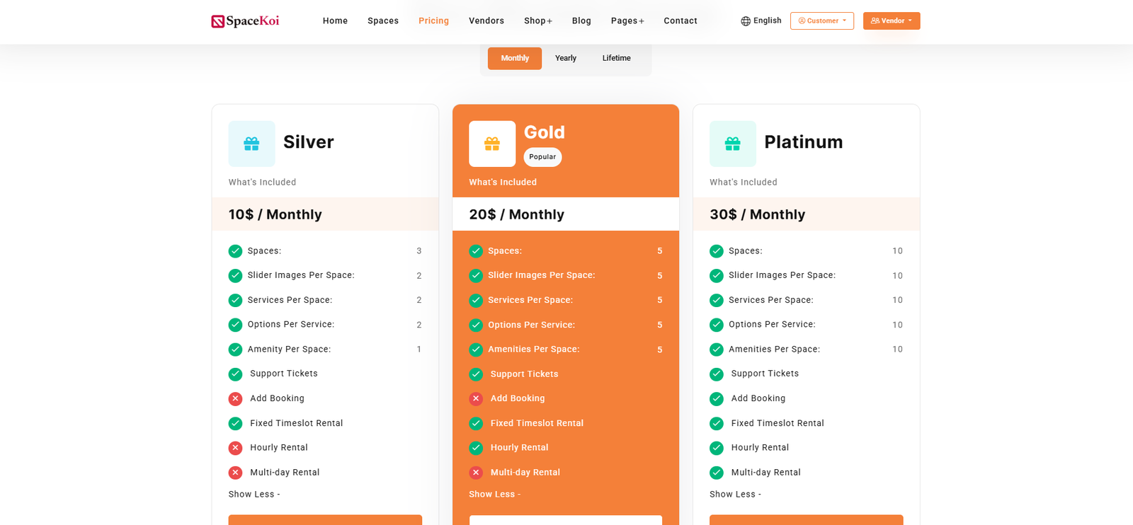The image size is (1133, 525).
Task: Click the Gold plan Popular badge
Action: click(x=542, y=157)
